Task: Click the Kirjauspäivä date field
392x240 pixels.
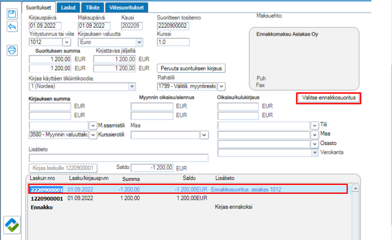Action: [46, 26]
